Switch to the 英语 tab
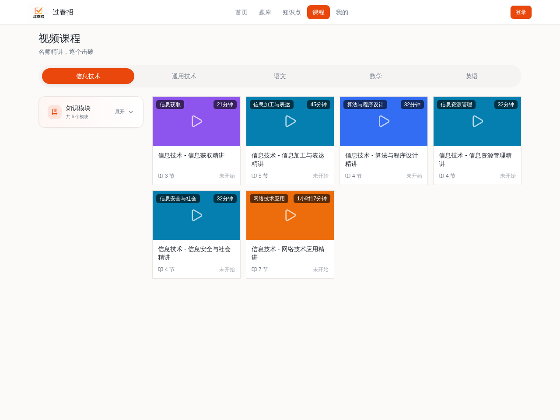Viewport: 560px width, 420px height. [x=472, y=76]
